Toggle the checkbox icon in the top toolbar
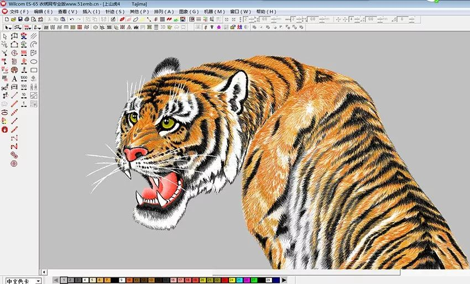 point(113,19)
